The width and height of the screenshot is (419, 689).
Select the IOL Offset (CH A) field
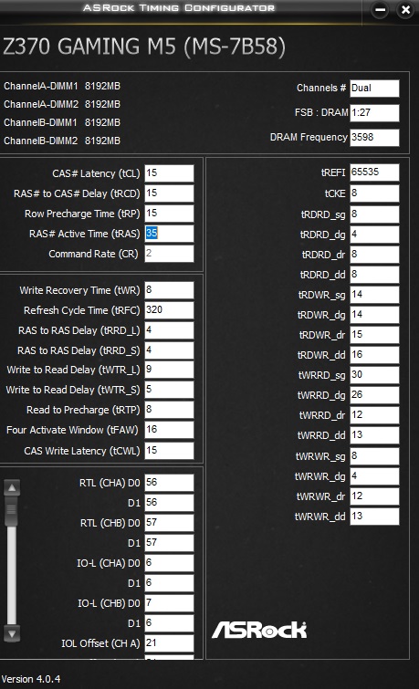coord(169,642)
